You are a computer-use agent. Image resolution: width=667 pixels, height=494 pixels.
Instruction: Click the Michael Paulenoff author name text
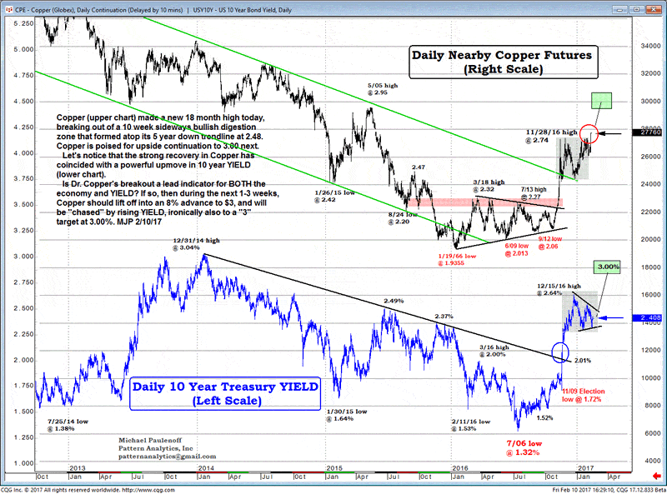pos(150,440)
